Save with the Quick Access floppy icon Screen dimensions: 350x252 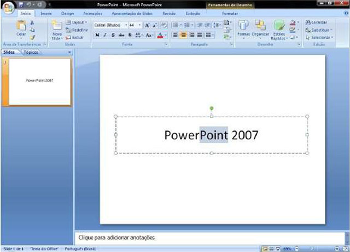[21, 4]
